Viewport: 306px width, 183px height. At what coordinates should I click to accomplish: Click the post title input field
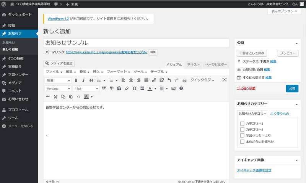coord(136,43)
